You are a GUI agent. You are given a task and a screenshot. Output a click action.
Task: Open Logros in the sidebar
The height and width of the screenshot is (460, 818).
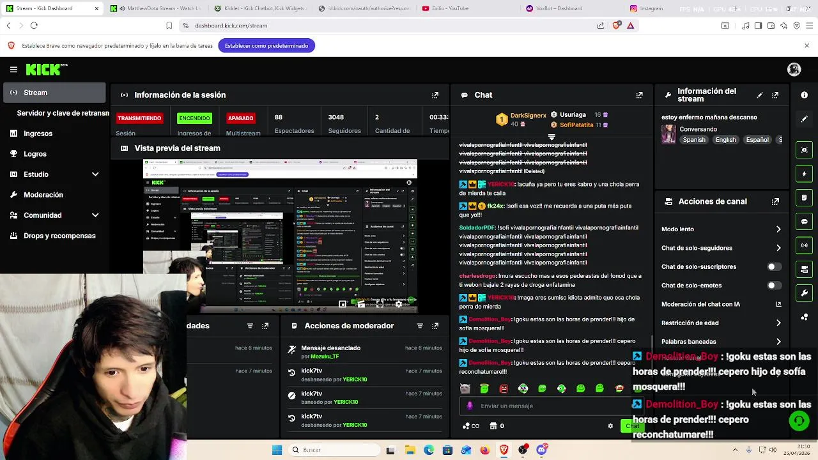[x=35, y=154]
